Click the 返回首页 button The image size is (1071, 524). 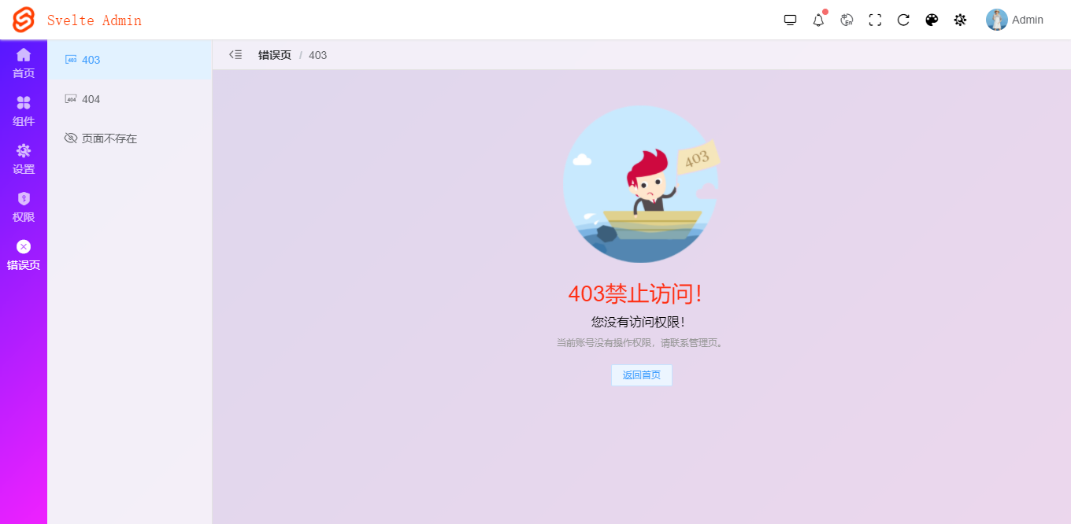(641, 375)
